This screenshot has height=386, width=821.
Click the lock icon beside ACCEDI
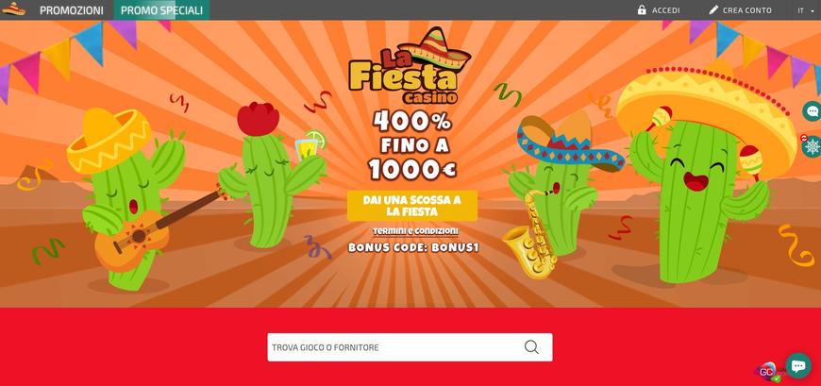click(642, 10)
